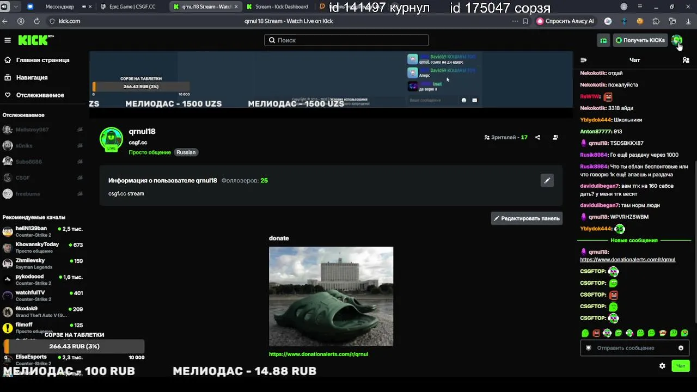697x392 pixels.
Task: Open recommended channel filmoff
Action: tap(44, 328)
